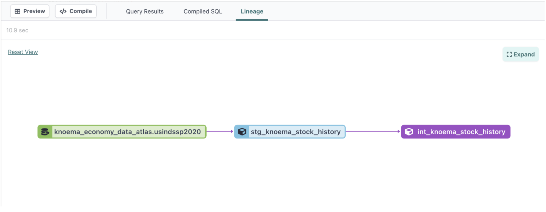Click empty lineage canvas below the nodes

pyautogui.click(x=272, y=174)
